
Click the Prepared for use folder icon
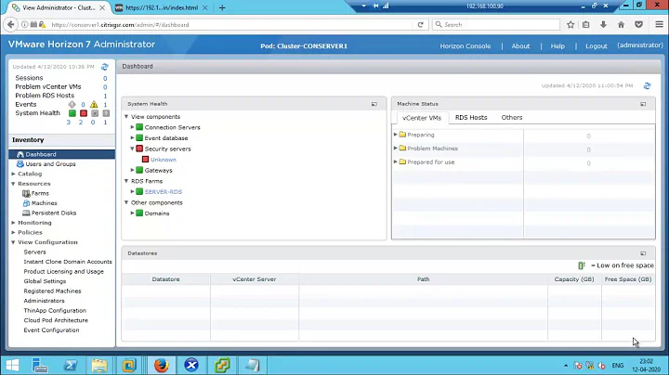click(402, 162)
